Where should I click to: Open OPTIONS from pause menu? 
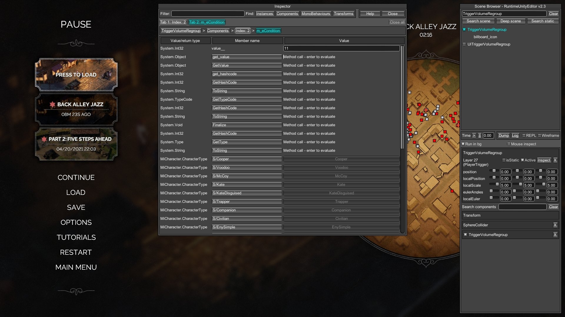pos(76,222)
